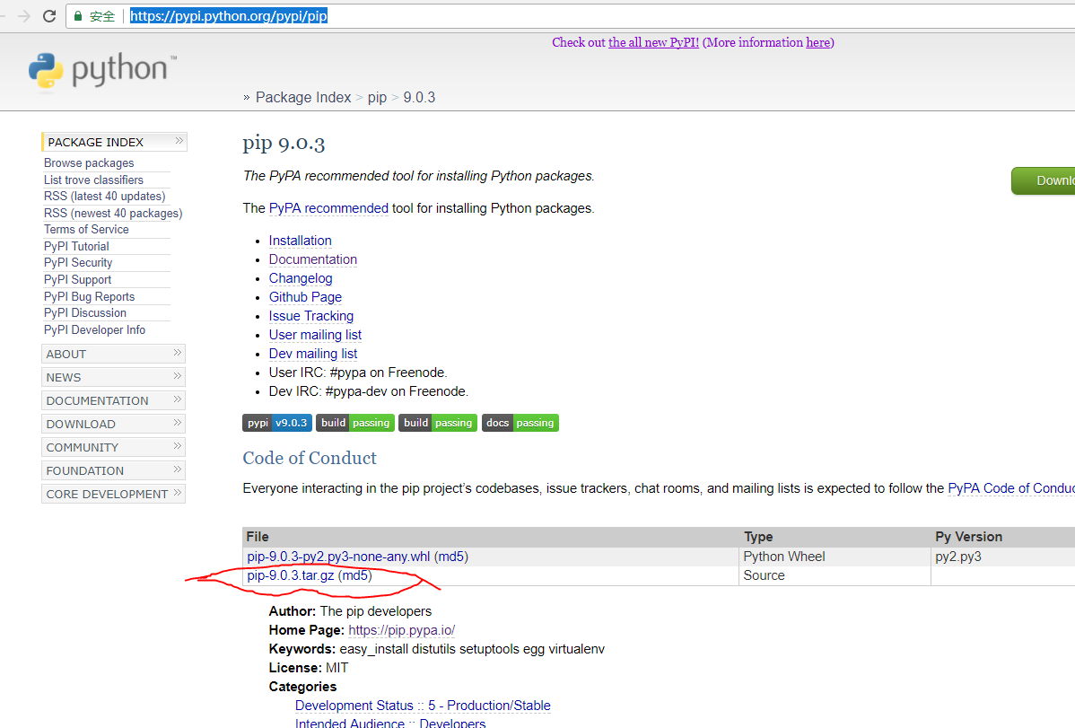Open PyPI Developer Info
1075x728 pixels.
pyautogui.click(x=94, y=329)
